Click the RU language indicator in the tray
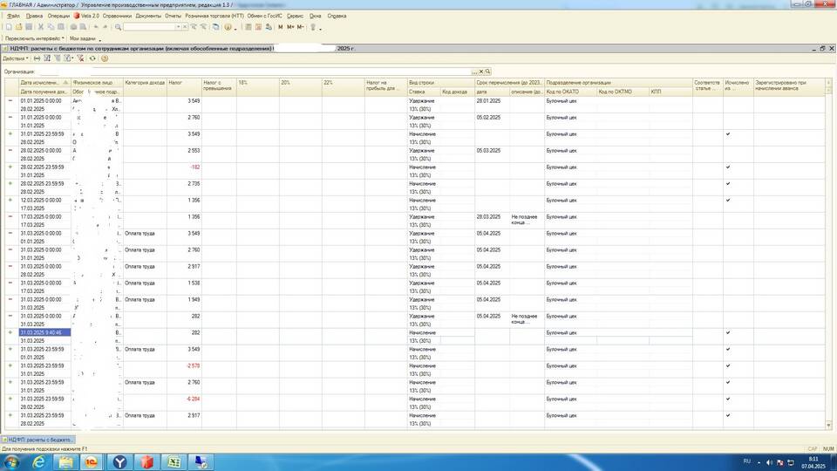This screenshot has width=837, height=471. coord(747,461)
